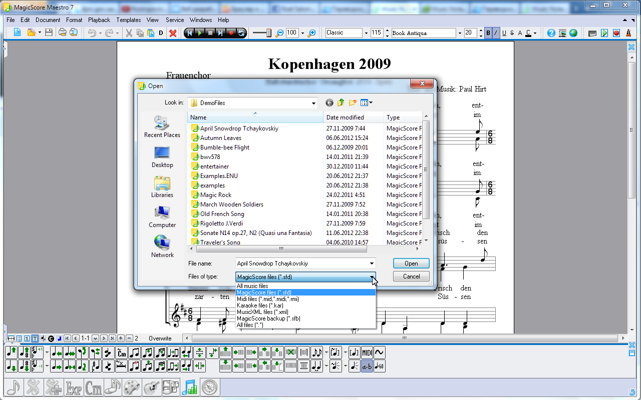Click the metronome icon
The width and height of the screenshot is (641, 400).
pyautogui.click(x=628, y=33)
